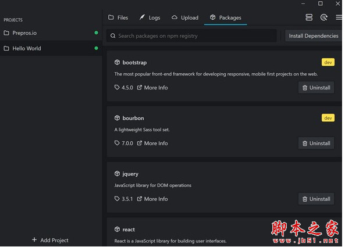
Task: Click the live preview icon in top bar
Action: click(323, 17)
